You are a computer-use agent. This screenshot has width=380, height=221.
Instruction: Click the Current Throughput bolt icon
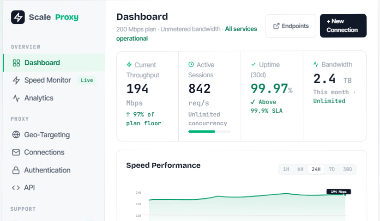point(129,65)
